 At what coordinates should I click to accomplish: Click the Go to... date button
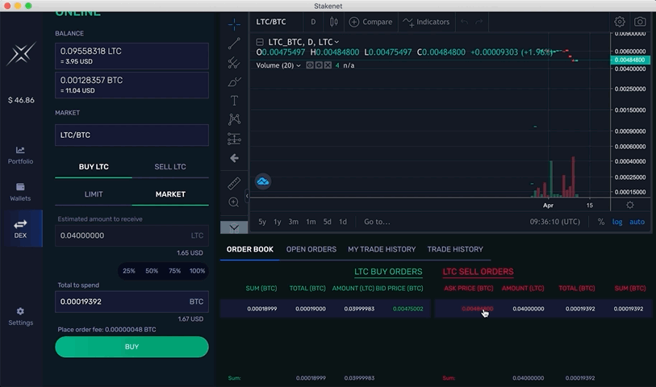click(377, 222)
